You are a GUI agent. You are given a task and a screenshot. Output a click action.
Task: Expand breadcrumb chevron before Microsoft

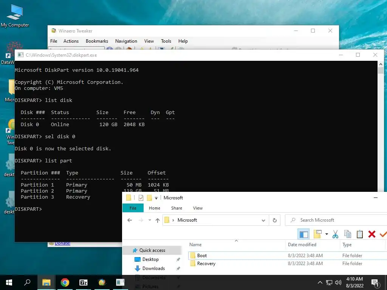[x=173, y=220]
